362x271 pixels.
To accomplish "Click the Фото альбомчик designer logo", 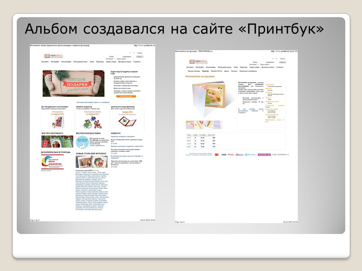I will (52, 162).
